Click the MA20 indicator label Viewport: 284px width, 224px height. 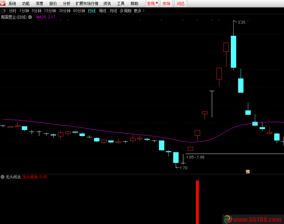(x=46, y=17)
